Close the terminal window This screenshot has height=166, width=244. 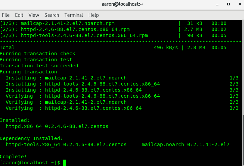tap(240, 4)
